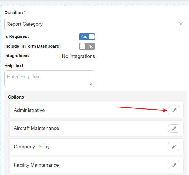Image resolution: width=189 pixels, height=175 pixels.
Task: Select the Facility Maintenance option text
Action: [36, 165]
